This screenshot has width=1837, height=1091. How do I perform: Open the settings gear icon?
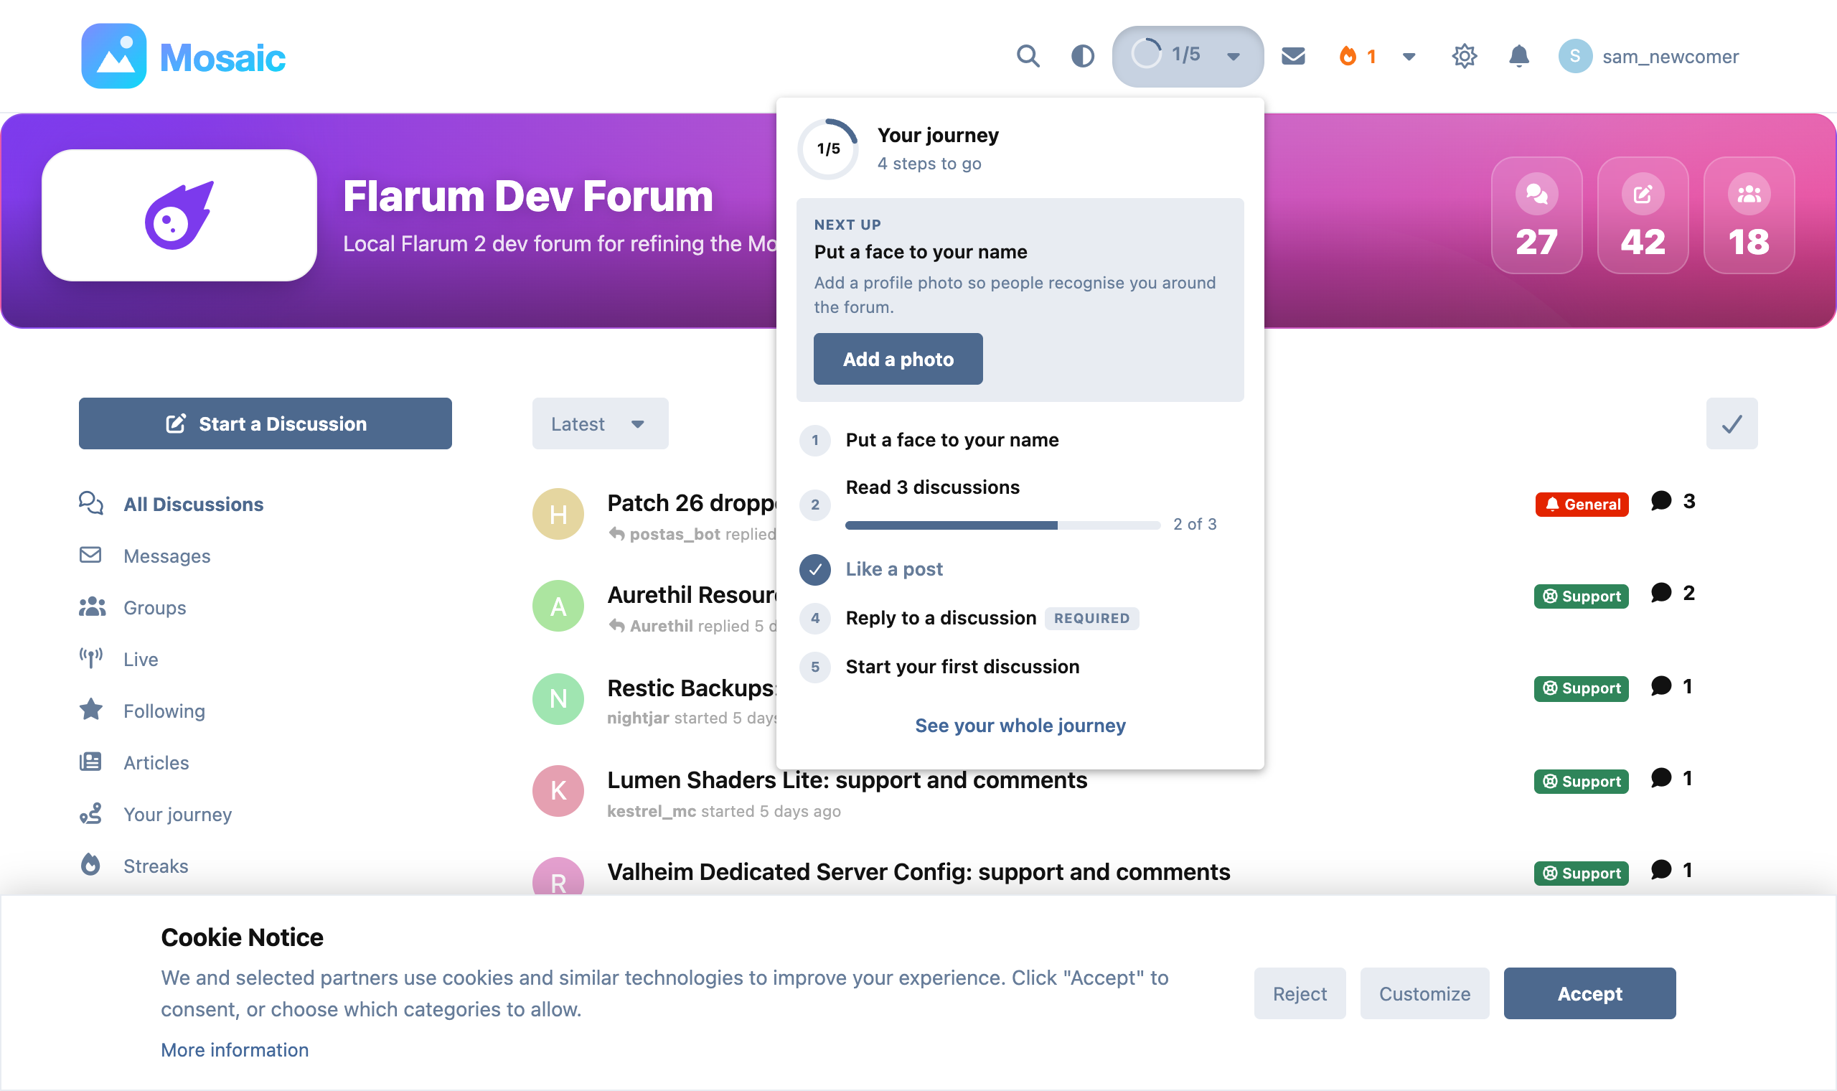[1464, 56]
